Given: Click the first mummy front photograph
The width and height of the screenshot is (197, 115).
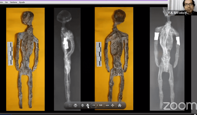Looking at the screenshot, I should 25,59.
